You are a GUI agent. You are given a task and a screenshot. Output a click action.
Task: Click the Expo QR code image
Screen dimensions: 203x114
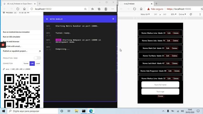[22, 91]
